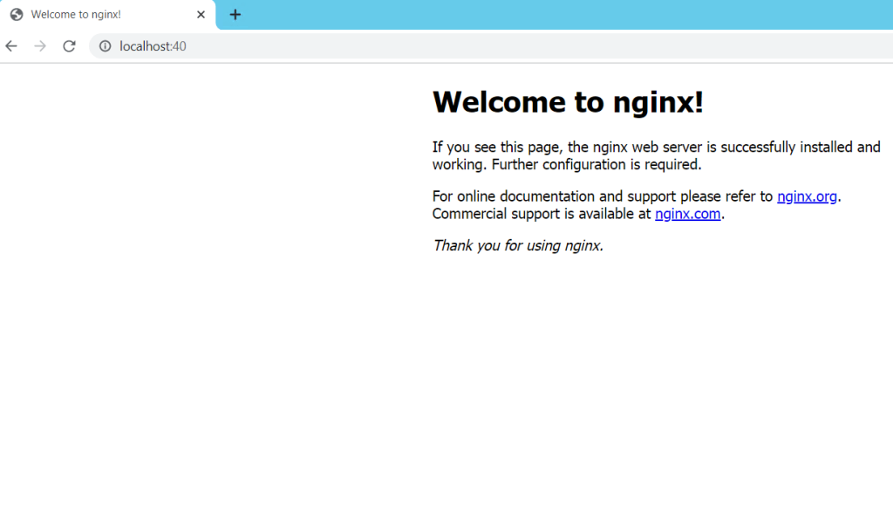Open the nginx.org documentation link
The image size is (893, 515).
tap(807, 196)
